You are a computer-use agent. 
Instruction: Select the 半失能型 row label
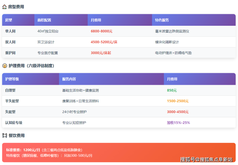tap(12, 101)
